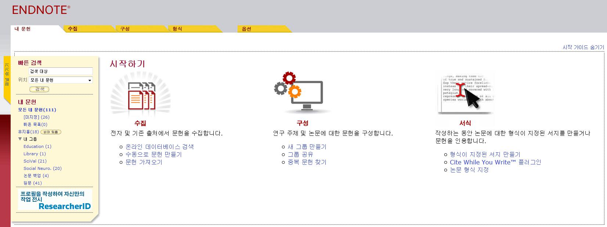This screenshot has width=607, height=227.
Task: Open the 휴지통(18) trash folder
Action: tap(28, 132)
